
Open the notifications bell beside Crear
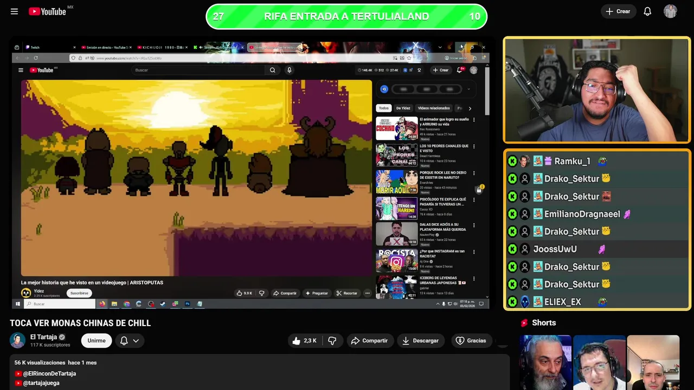coord(647,11)
